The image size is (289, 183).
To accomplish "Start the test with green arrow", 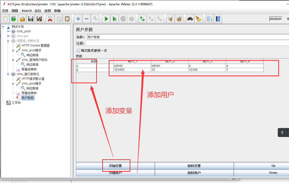I will coord(106,19).
